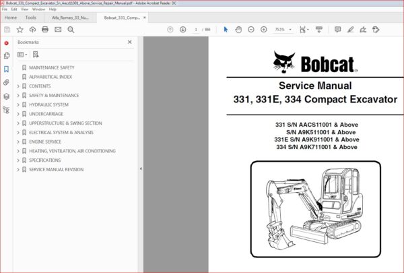Viewport: 404px width, 273px height.
Task: Go to previous page arrow icon
Action: click(170, 30)
